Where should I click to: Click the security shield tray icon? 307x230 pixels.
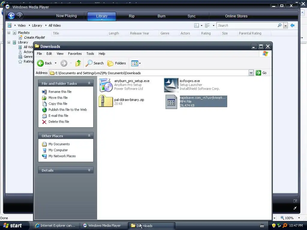coord(274,226)
